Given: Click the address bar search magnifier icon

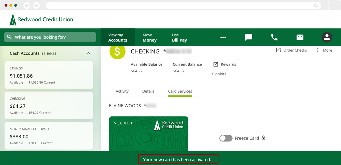Looking at the screenshot, I should coord(316,5).
